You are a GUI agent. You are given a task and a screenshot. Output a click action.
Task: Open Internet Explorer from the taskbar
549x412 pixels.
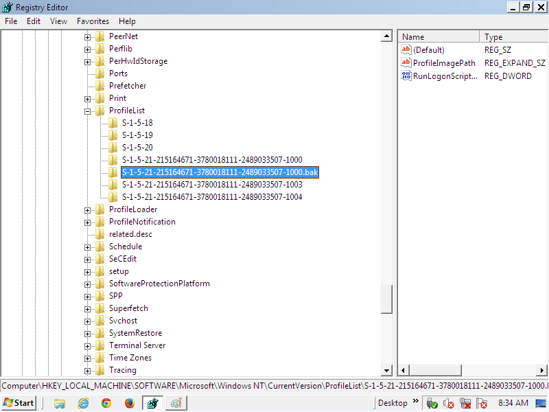[83, 403]
